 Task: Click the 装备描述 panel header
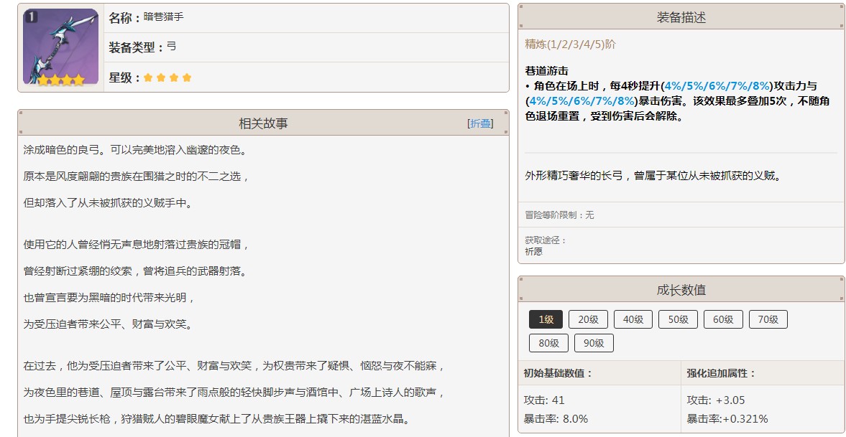click(681, 17)
